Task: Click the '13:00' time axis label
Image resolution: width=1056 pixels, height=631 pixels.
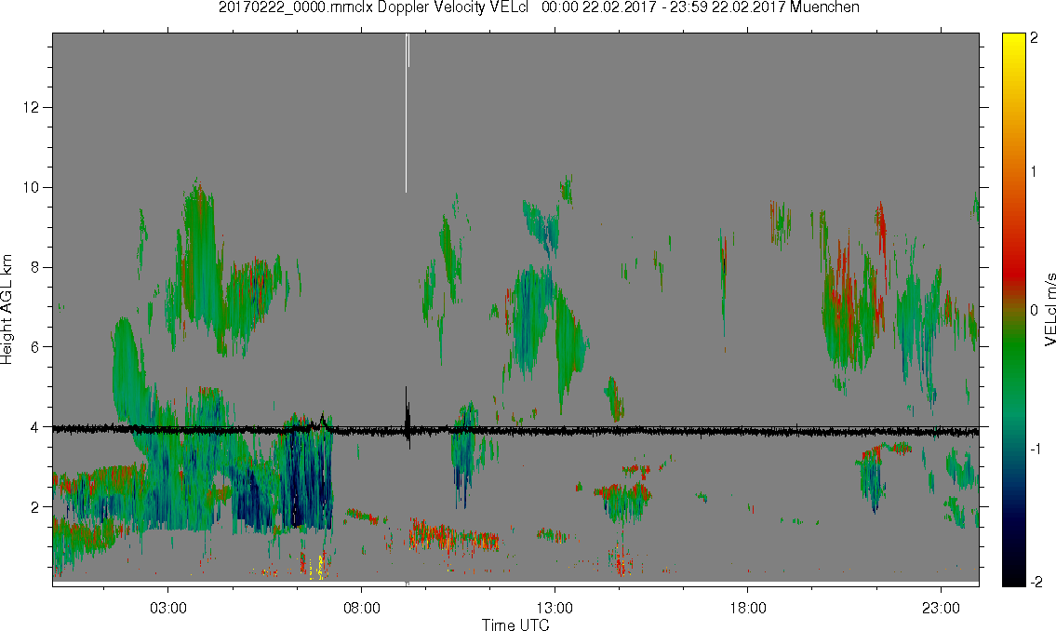Action: click(x=555, y=608)
